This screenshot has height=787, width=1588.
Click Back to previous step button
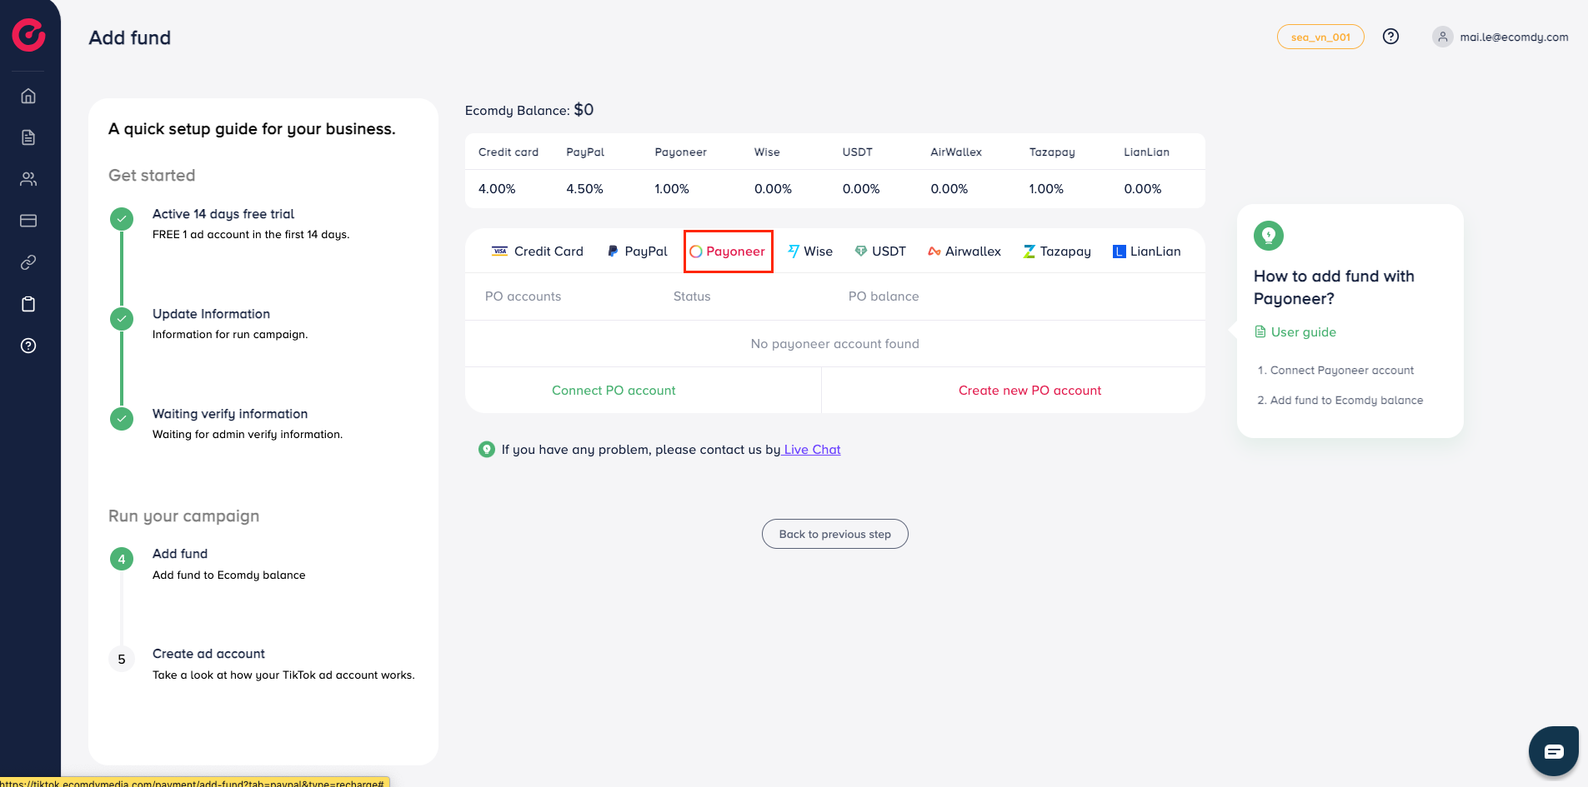[835, 535]
